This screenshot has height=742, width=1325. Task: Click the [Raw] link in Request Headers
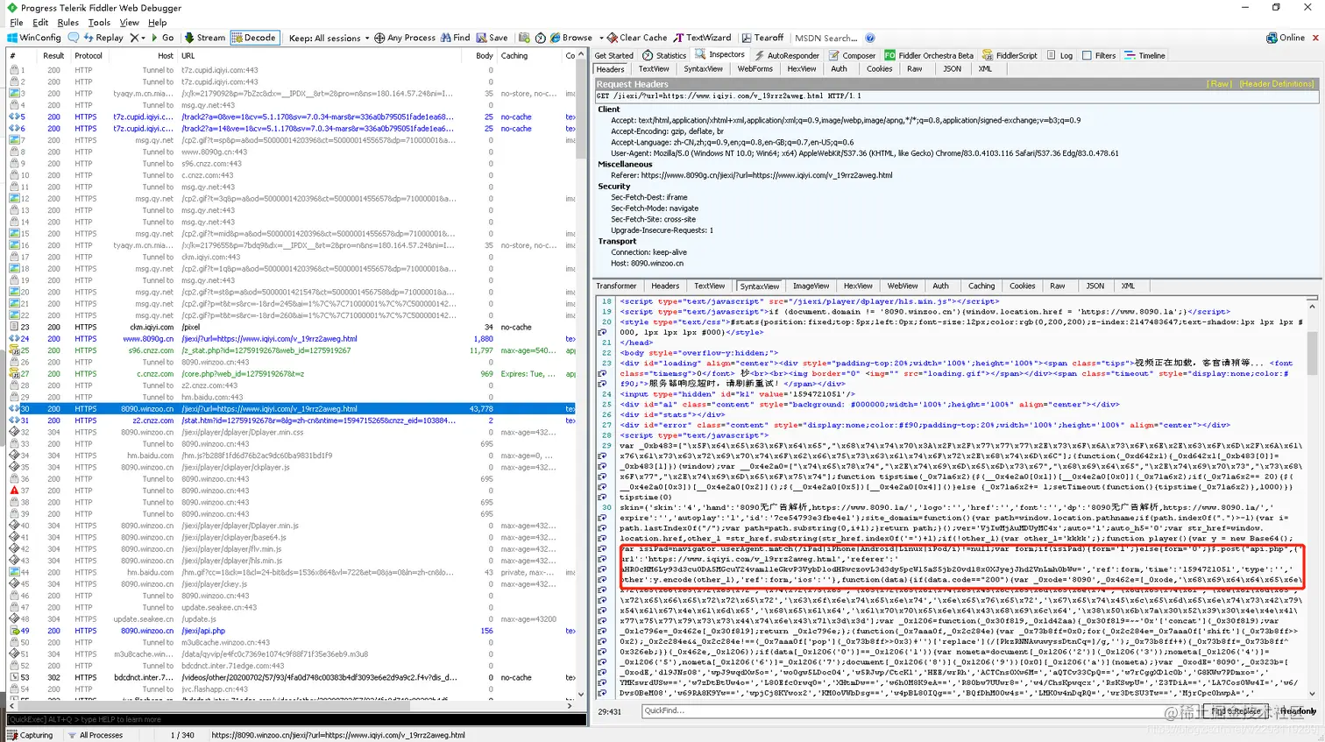(1219, 84)
